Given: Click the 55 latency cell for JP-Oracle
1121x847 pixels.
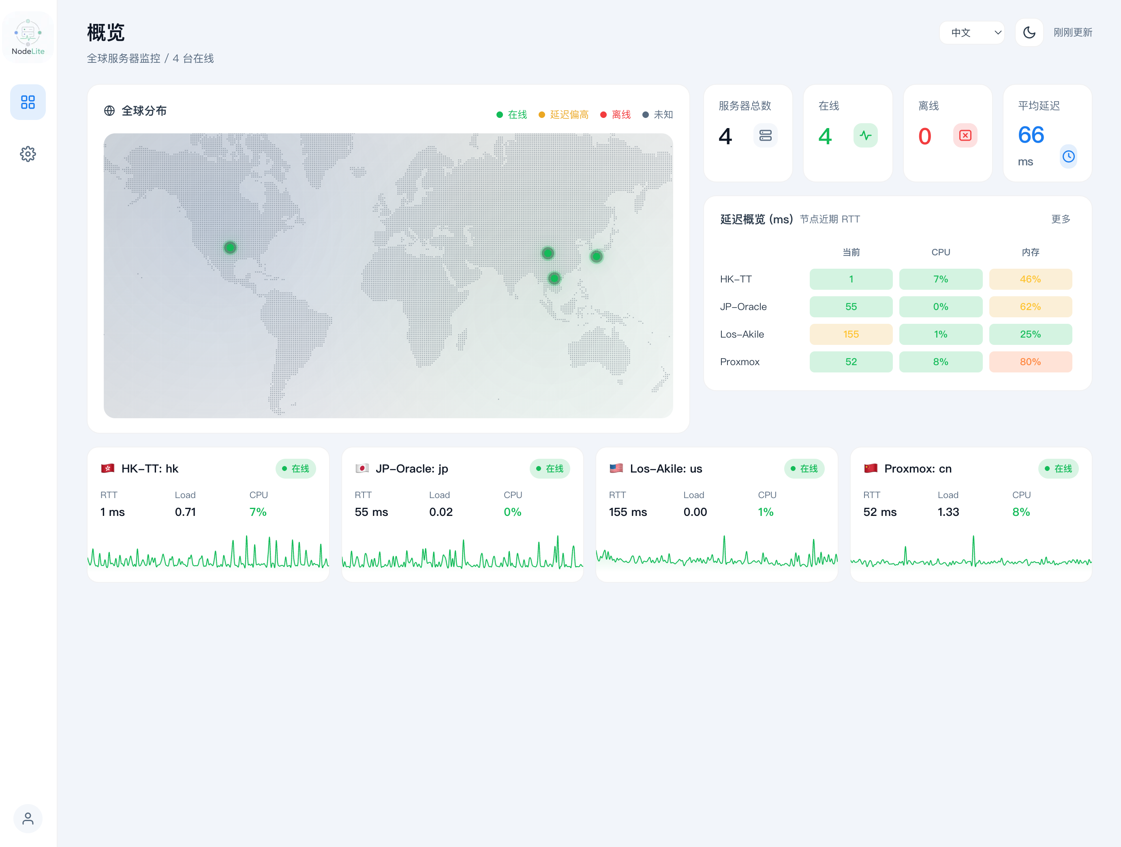Looking at the screenshot, I should (851, 307).
